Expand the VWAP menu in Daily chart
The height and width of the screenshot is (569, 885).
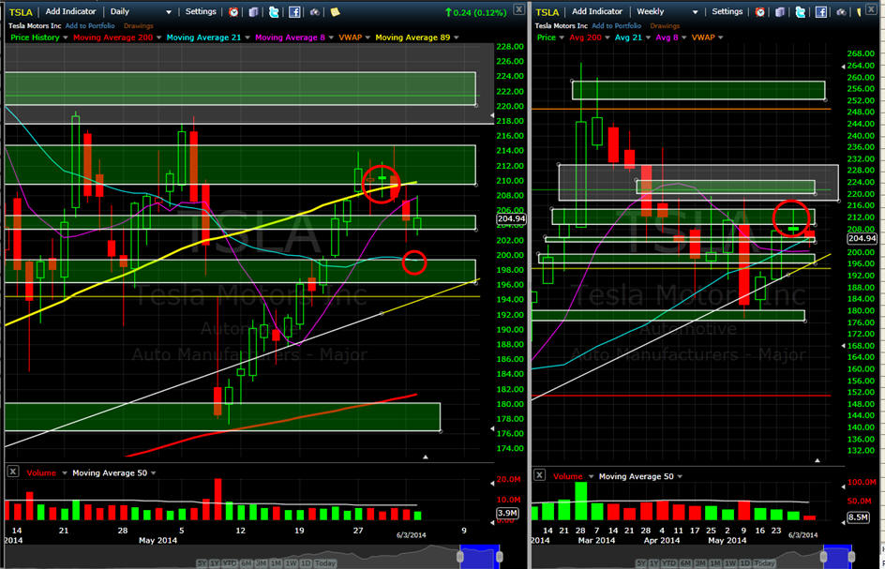pos(367,37)
